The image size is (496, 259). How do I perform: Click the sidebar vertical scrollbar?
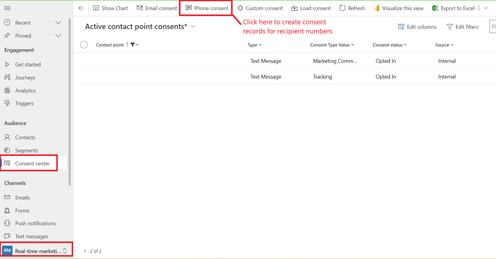70,106
